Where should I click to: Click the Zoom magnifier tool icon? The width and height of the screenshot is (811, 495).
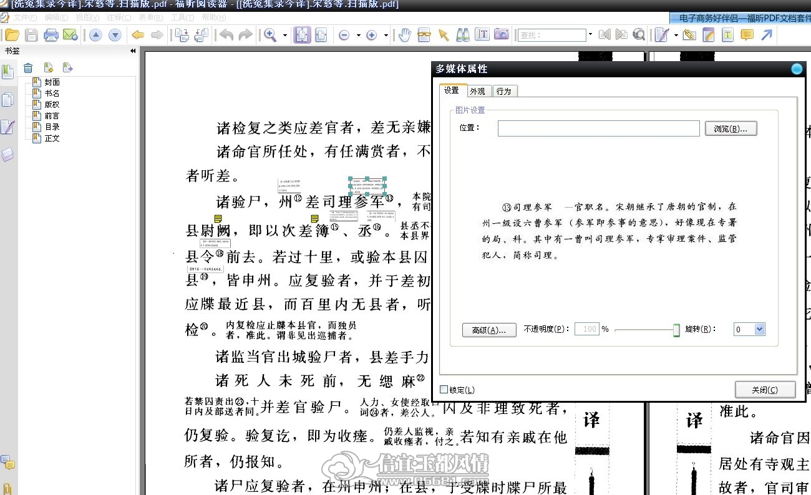270,35
